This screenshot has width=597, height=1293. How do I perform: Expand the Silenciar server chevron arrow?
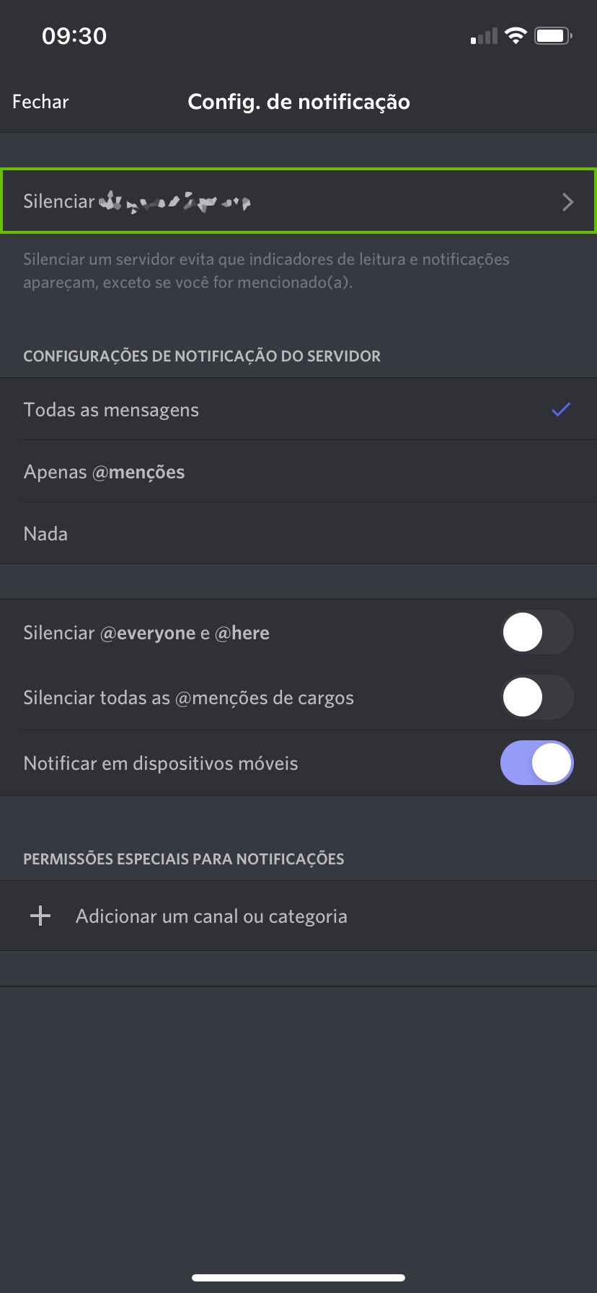pyautogui.click(x=567, y=202)
